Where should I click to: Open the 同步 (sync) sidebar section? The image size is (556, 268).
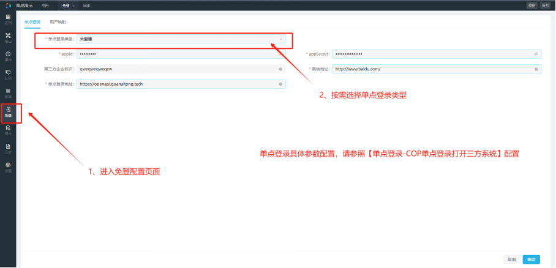point(8,130)
